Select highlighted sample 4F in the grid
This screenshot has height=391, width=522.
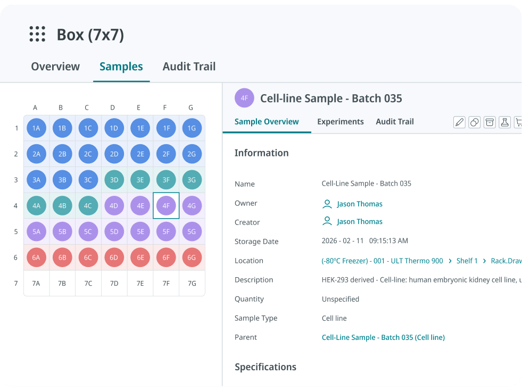coord(166,206)
